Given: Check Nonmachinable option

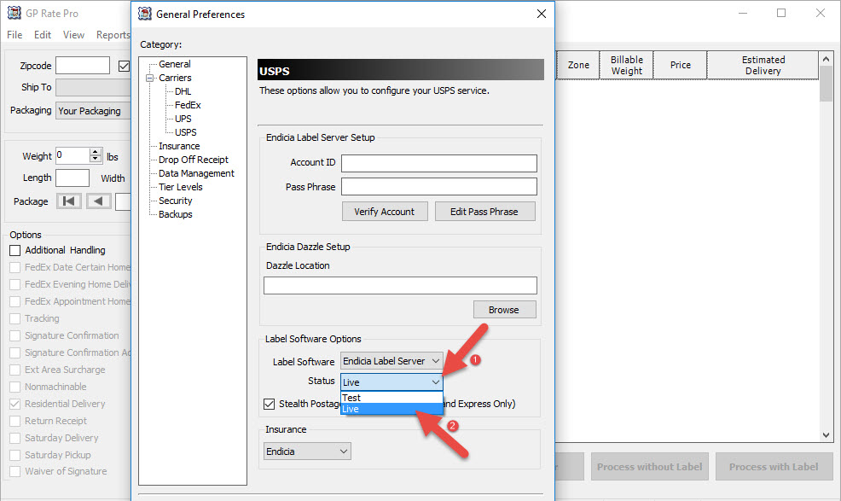Looking at the screenshot, I should [x=15, y=387].
